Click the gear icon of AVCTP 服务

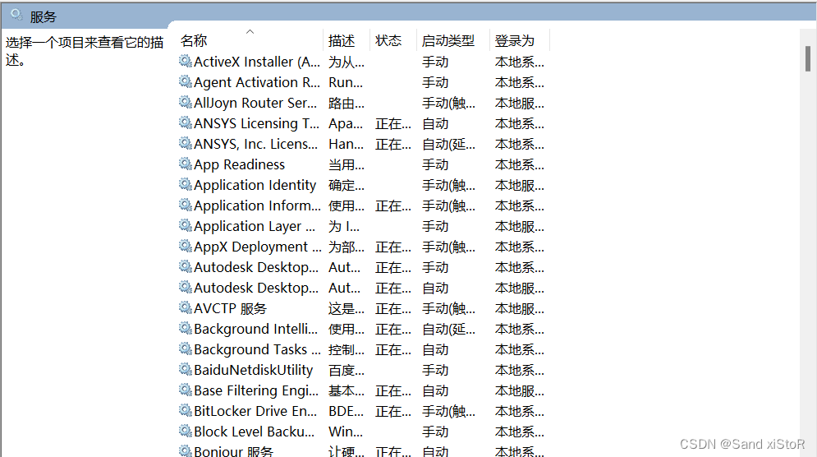(186, 307)
